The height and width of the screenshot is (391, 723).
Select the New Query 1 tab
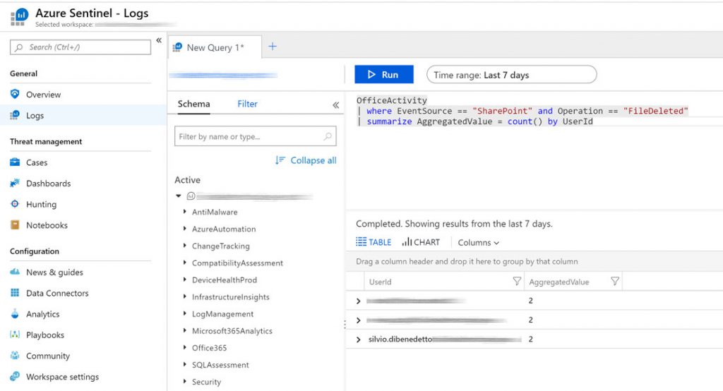[x=215, y=47]
